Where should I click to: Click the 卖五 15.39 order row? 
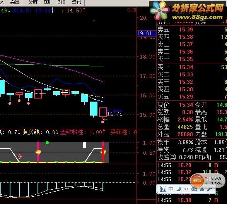pos(192,29)
